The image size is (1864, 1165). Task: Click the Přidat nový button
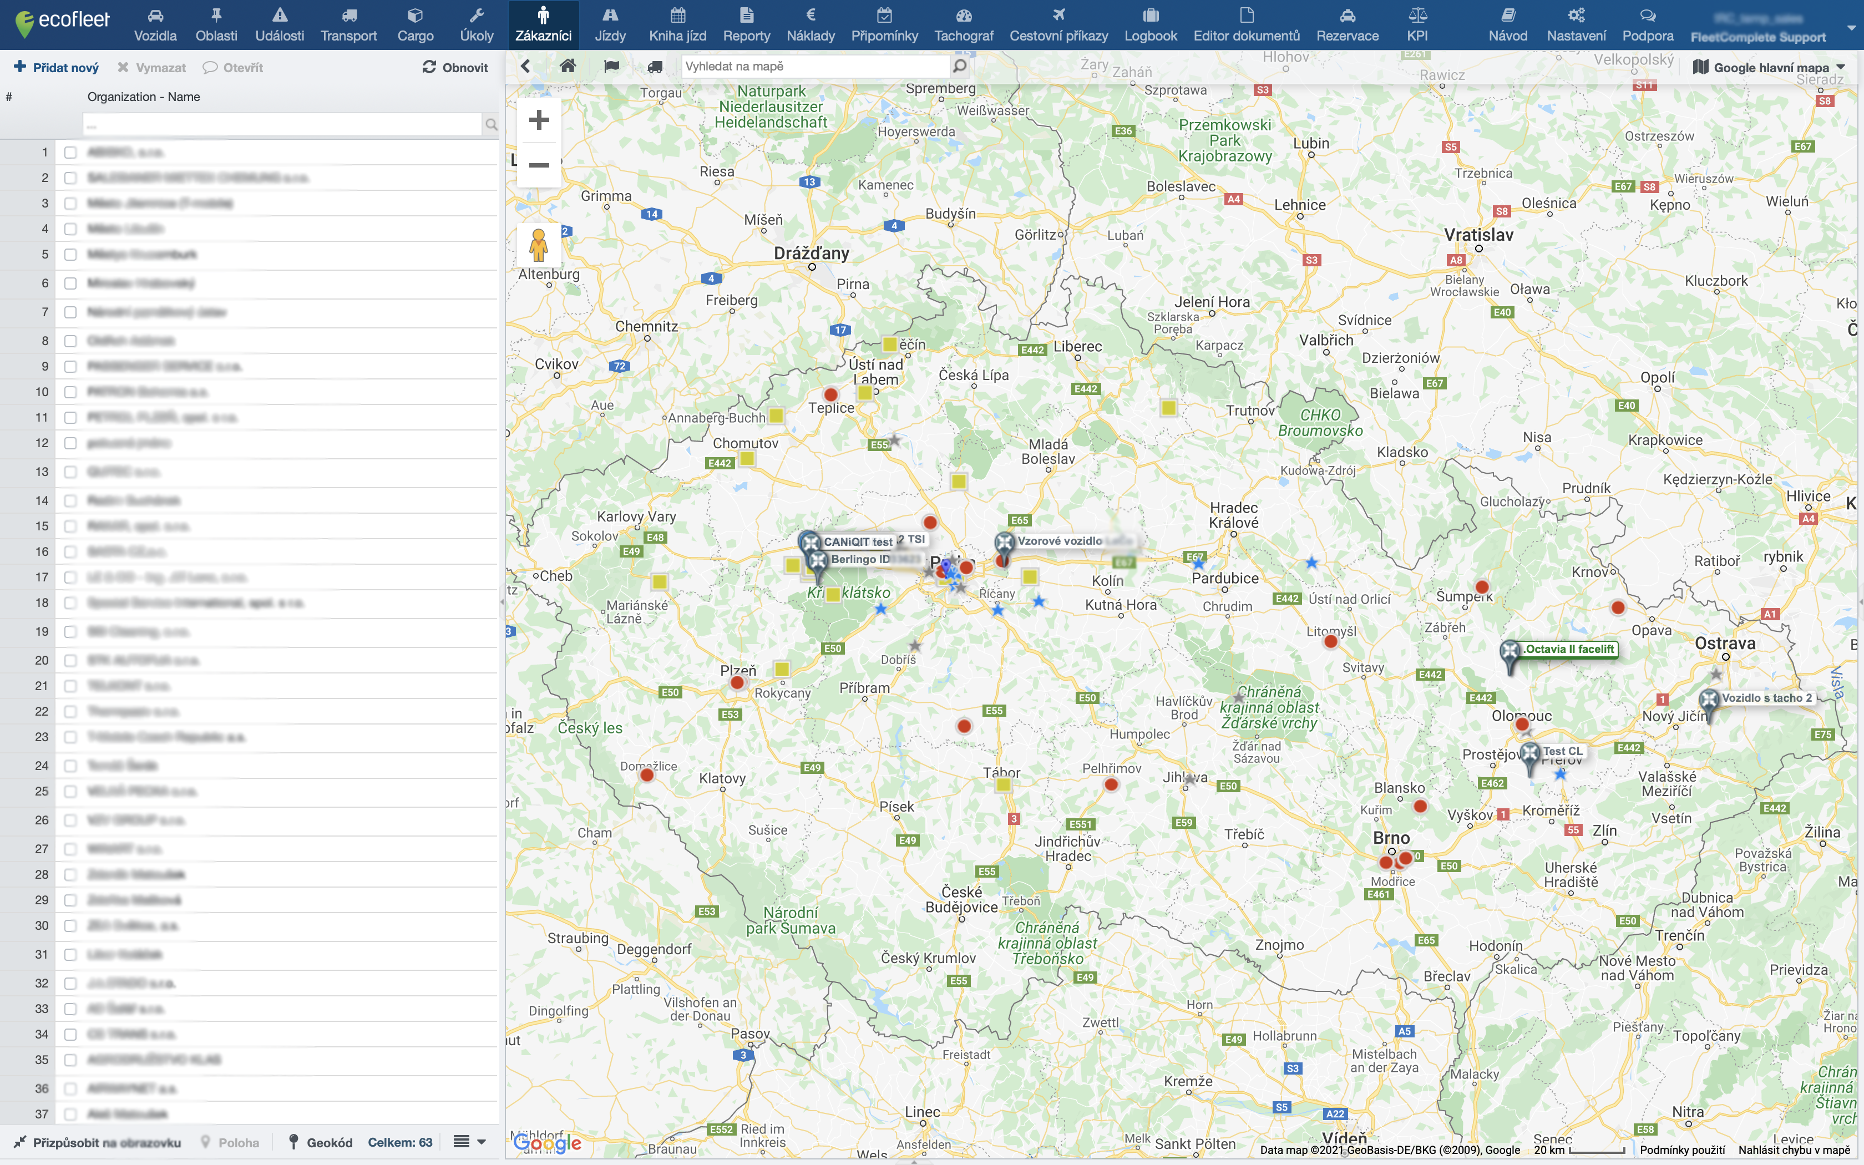click(57, 68)
